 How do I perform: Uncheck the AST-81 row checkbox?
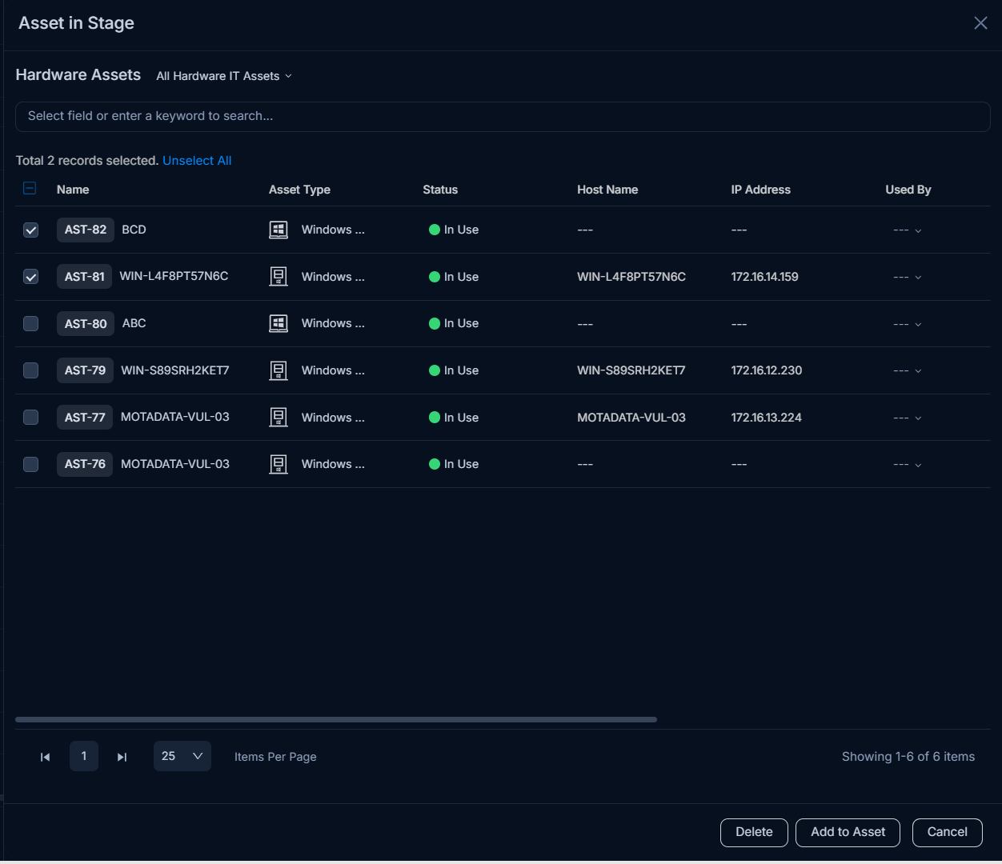coord(30,277)
